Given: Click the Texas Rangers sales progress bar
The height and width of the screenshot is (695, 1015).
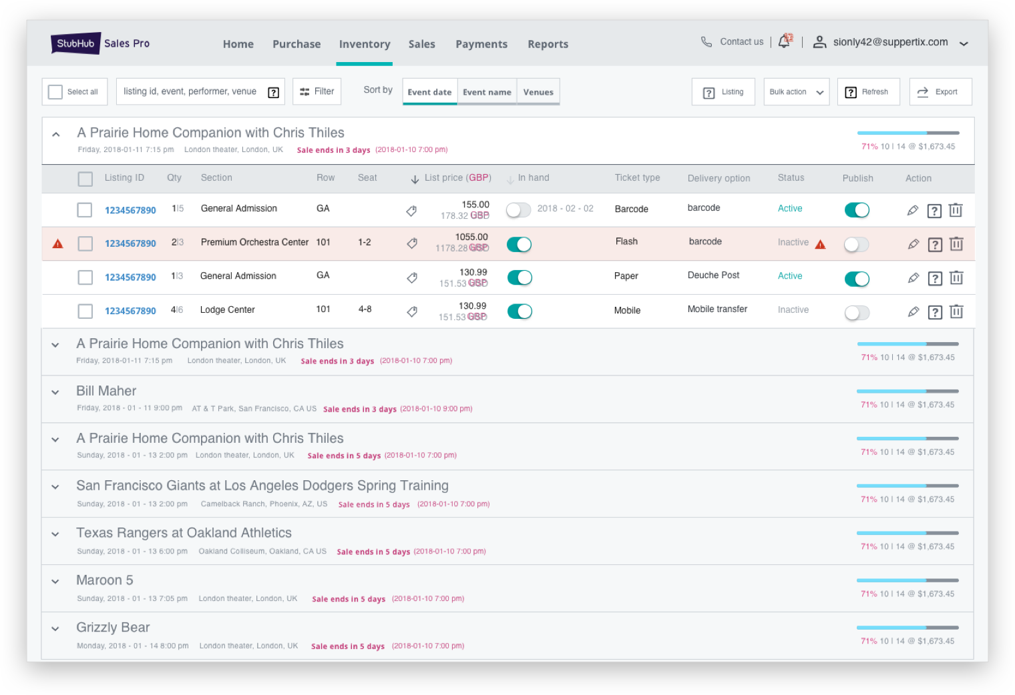Looking at the screenshot, I should (x=907, y=533).
